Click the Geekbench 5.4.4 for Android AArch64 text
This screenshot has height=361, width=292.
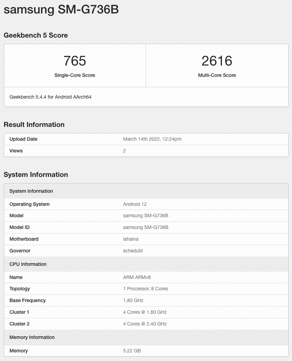pos(50,97)
